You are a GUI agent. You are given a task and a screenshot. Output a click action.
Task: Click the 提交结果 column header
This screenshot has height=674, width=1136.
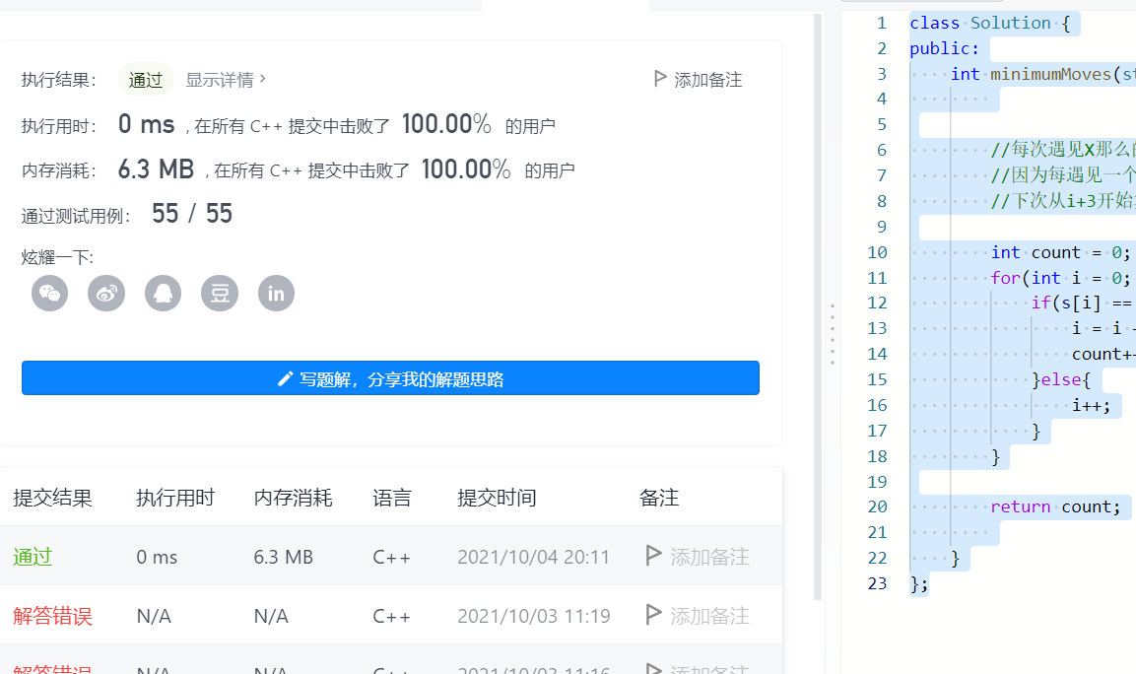click(51, 498)
